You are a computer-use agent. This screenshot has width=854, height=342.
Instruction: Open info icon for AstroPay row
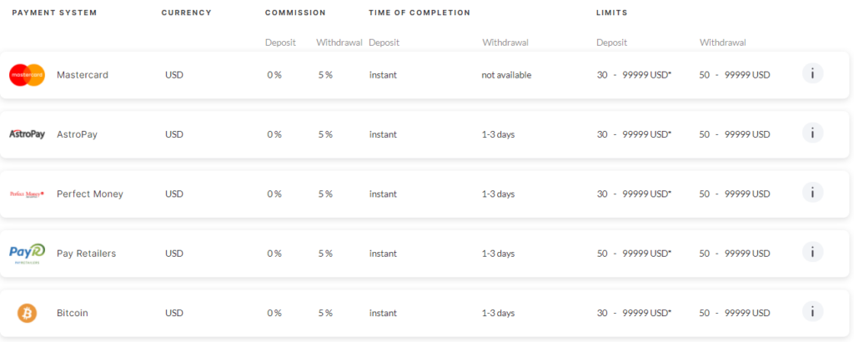pyautogui.click(x=812, y=133)
